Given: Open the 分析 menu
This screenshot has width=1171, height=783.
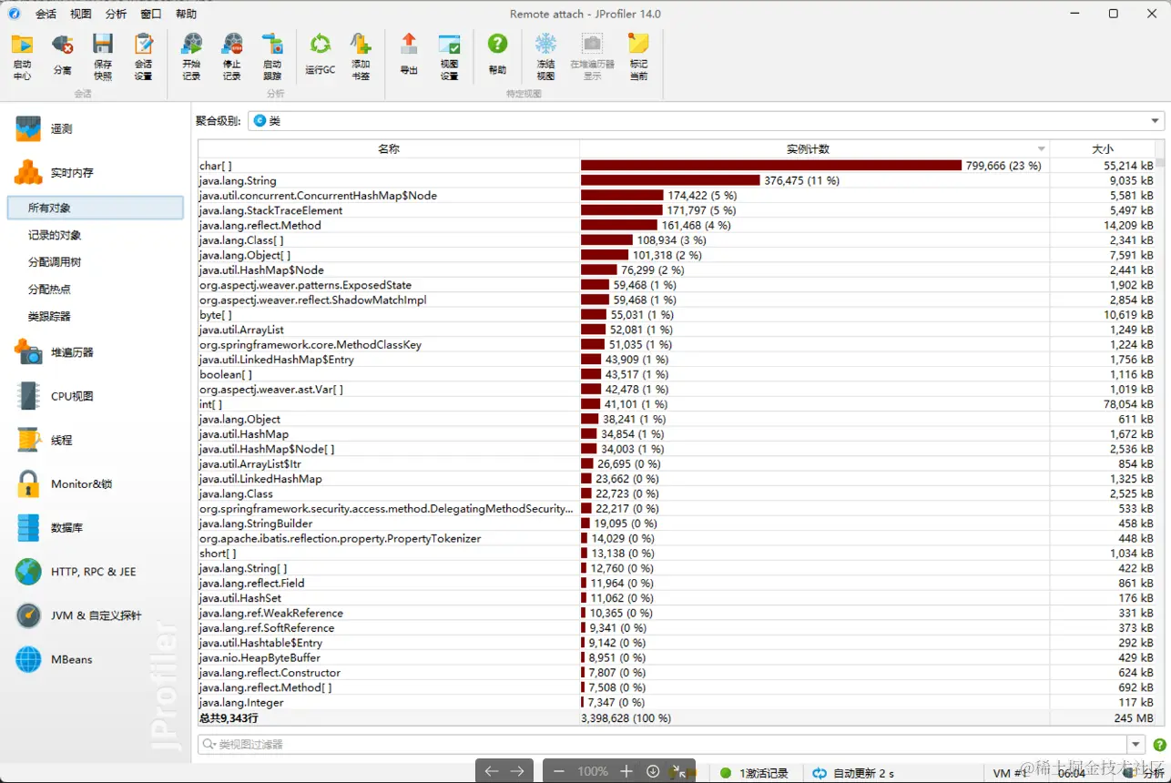Looking at the screenshot, I should click(x=116, y=14).
